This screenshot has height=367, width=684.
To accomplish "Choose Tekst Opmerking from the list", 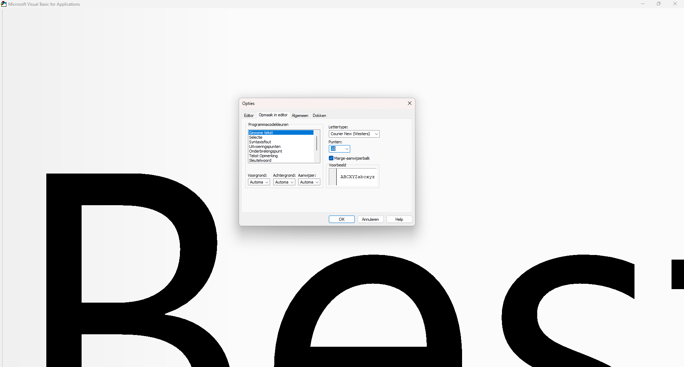I will [263, 156].
